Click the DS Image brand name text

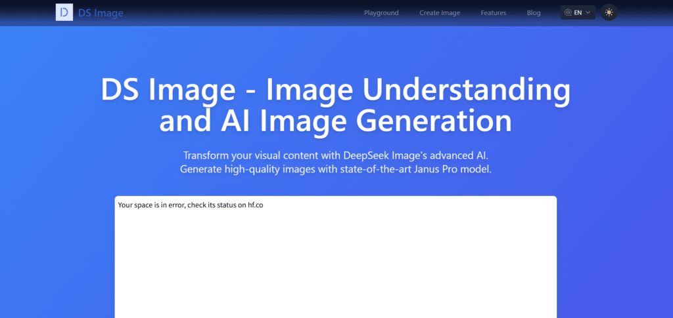click(x=101, y=12)
